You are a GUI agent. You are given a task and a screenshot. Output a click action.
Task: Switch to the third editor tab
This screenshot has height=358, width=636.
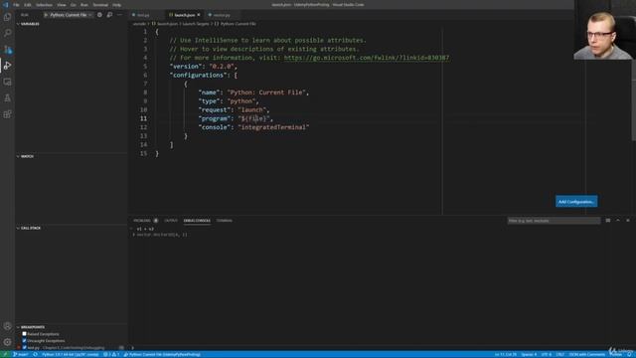[223, 15]
